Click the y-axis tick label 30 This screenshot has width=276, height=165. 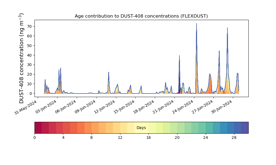pyautogui.click(x=30, y=65)
